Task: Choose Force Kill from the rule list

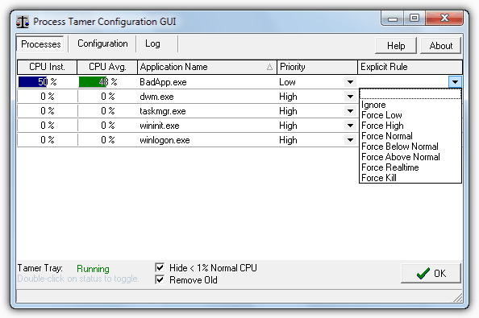Action: [410, 178]
